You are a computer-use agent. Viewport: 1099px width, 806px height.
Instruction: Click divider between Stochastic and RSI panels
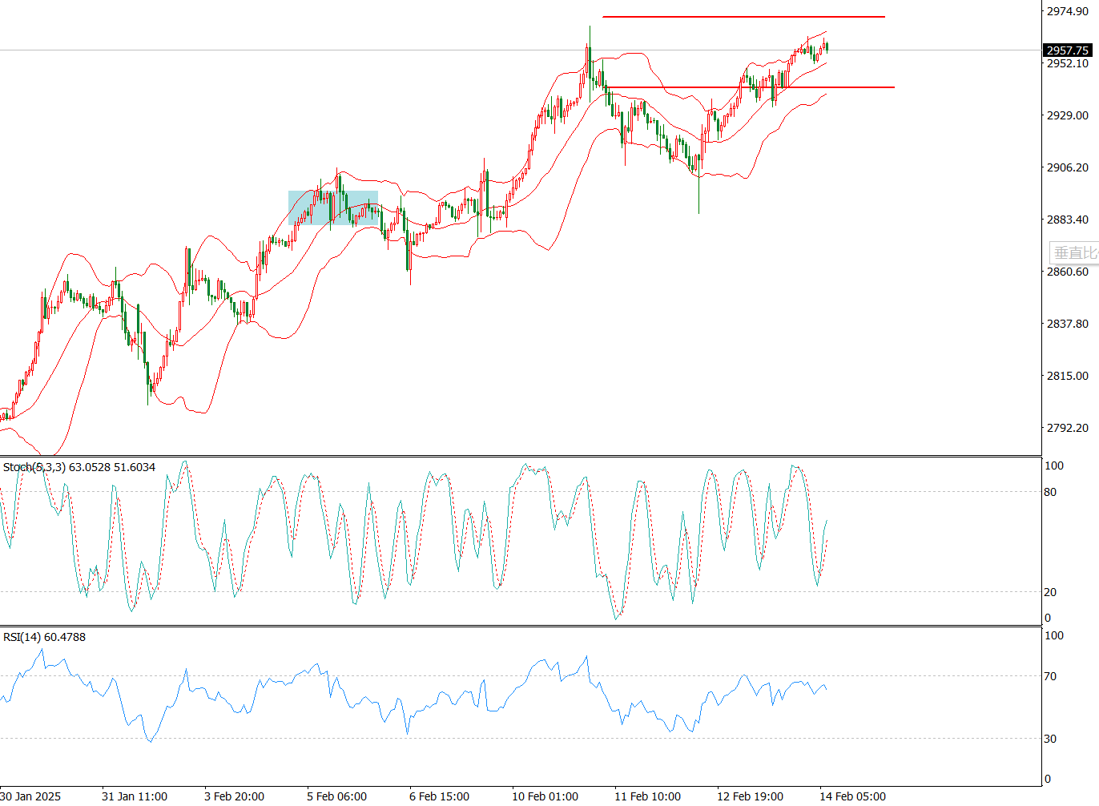[521, 627]
